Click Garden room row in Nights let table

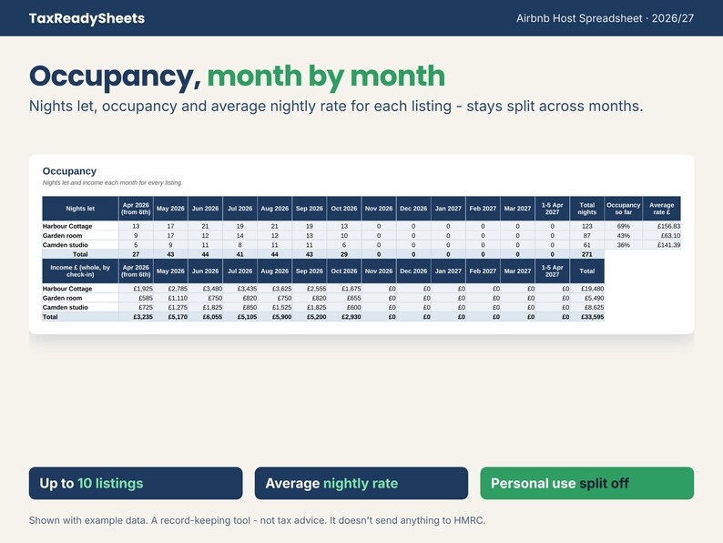click(361, 235)
